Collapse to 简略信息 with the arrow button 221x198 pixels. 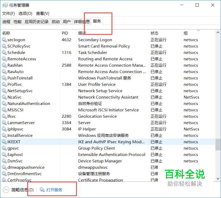[6, 190]
